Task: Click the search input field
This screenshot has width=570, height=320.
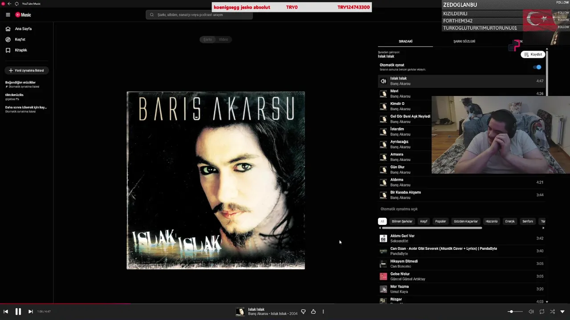Action: click(199, 15)
